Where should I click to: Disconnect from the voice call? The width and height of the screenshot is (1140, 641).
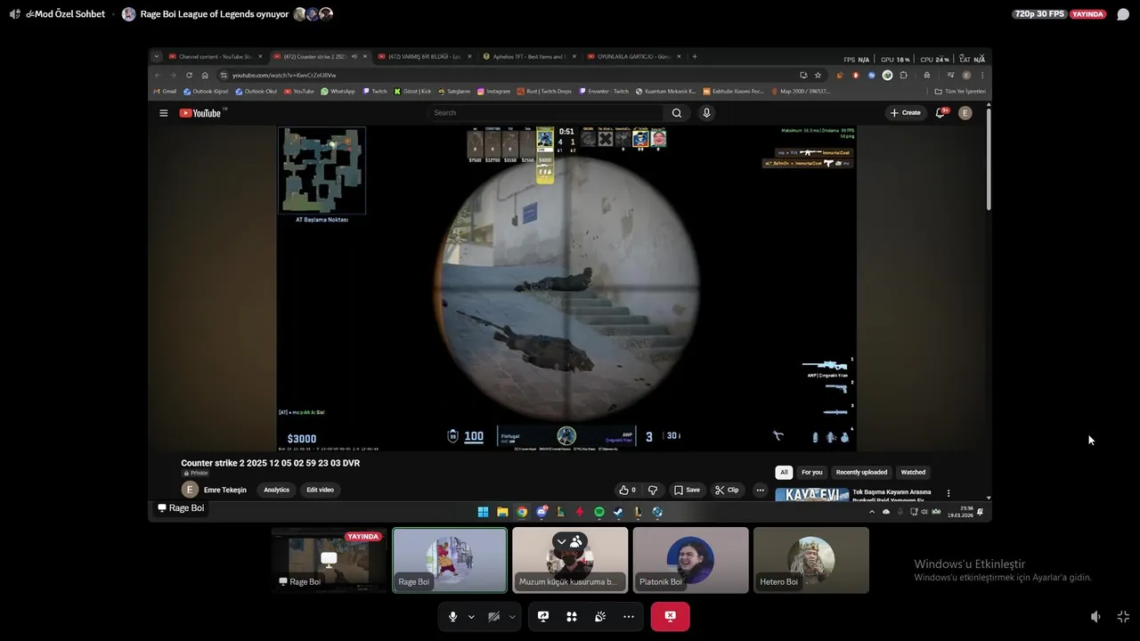tap(670, 616)
